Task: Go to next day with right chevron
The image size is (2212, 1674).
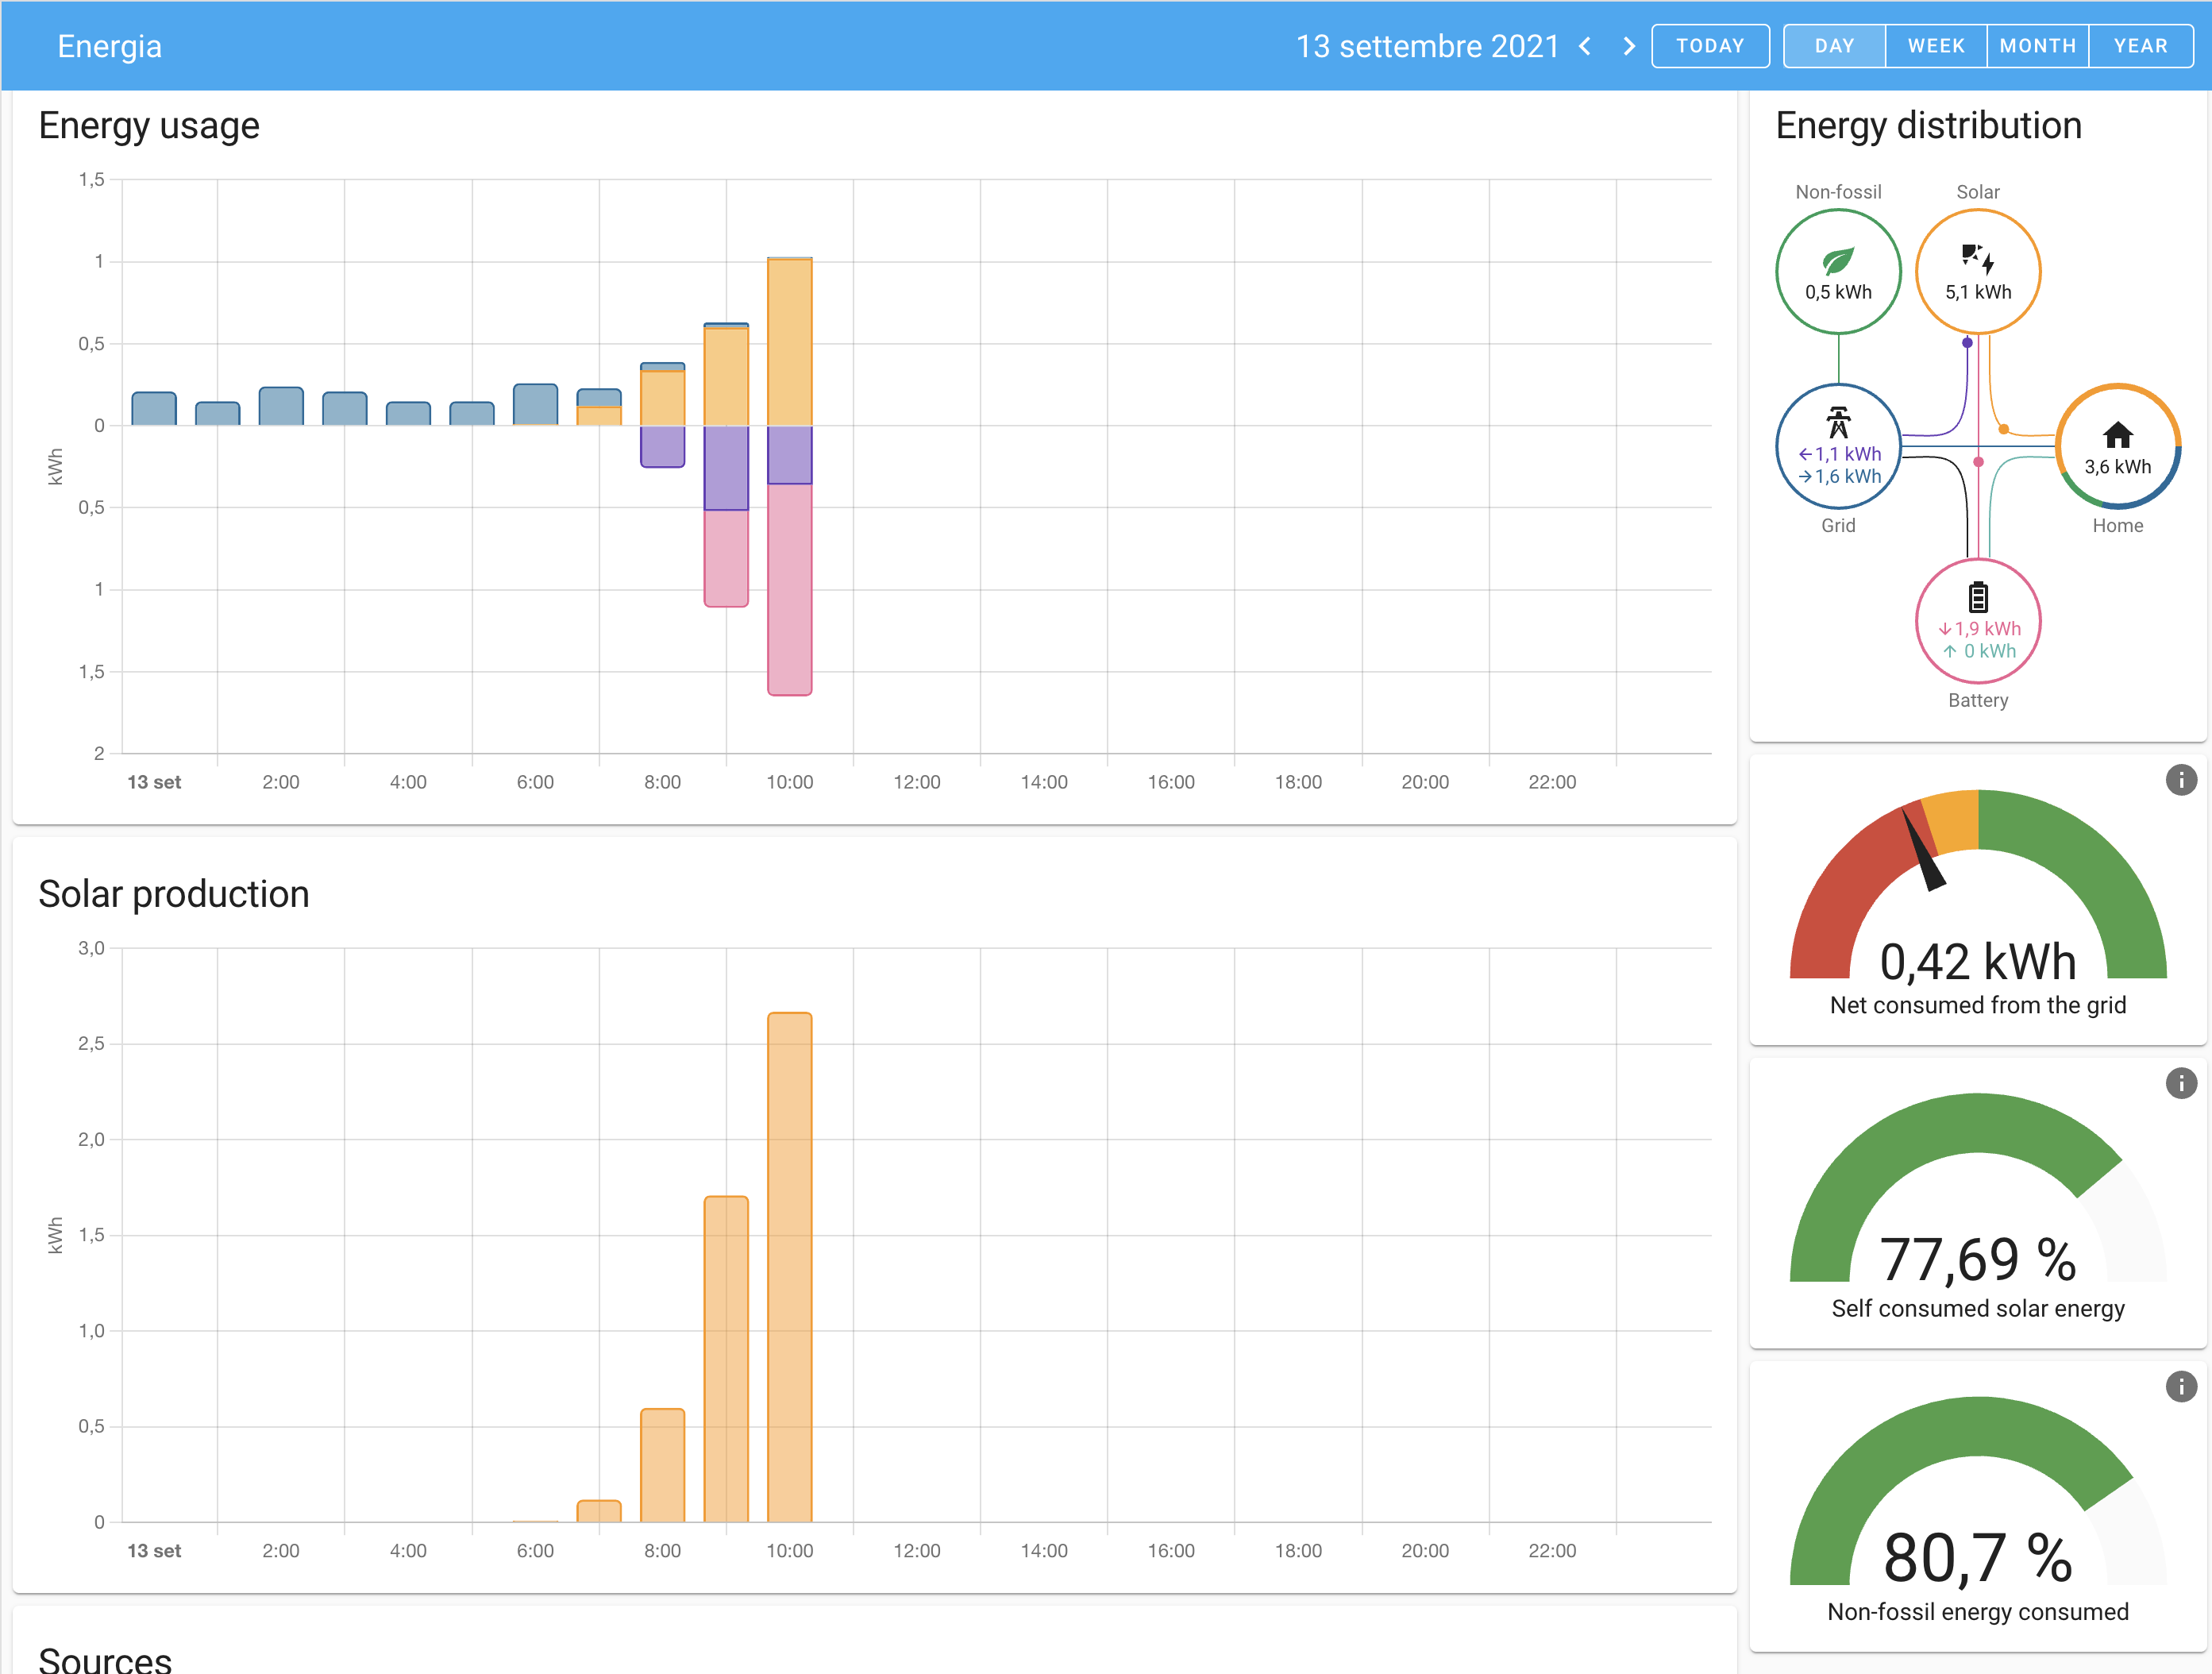Action: click(x=1628, y=46)
